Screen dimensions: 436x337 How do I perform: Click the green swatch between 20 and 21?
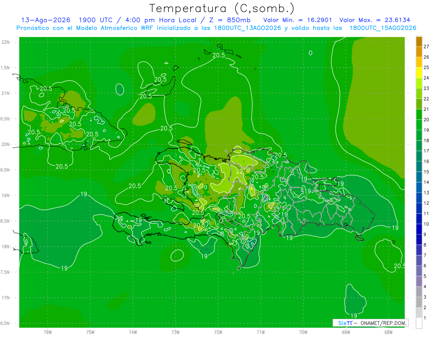click(x=419, y=114)
